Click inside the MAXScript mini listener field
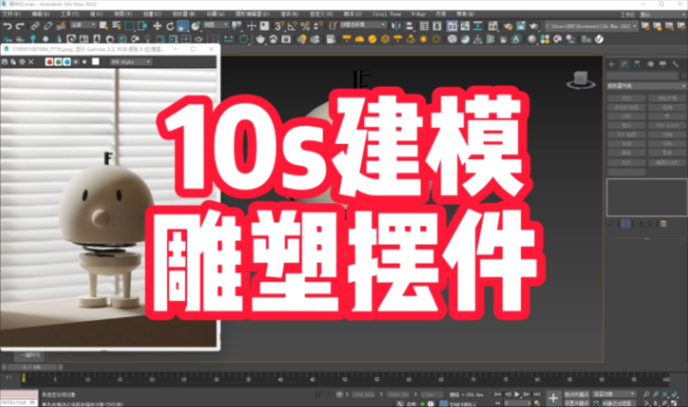Screen dimensions: 688x407 coord(20,401)
